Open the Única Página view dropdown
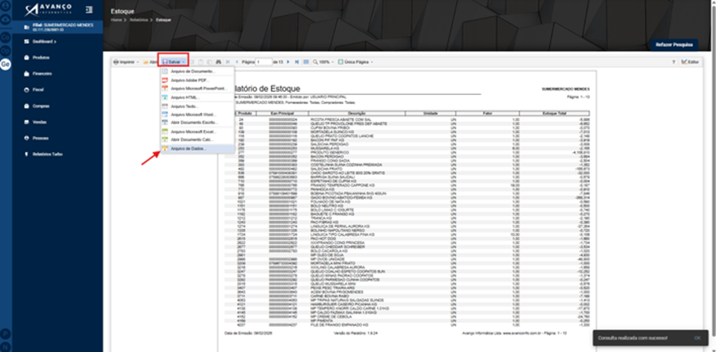Screen dimensions: 716x352 [355, 62]
